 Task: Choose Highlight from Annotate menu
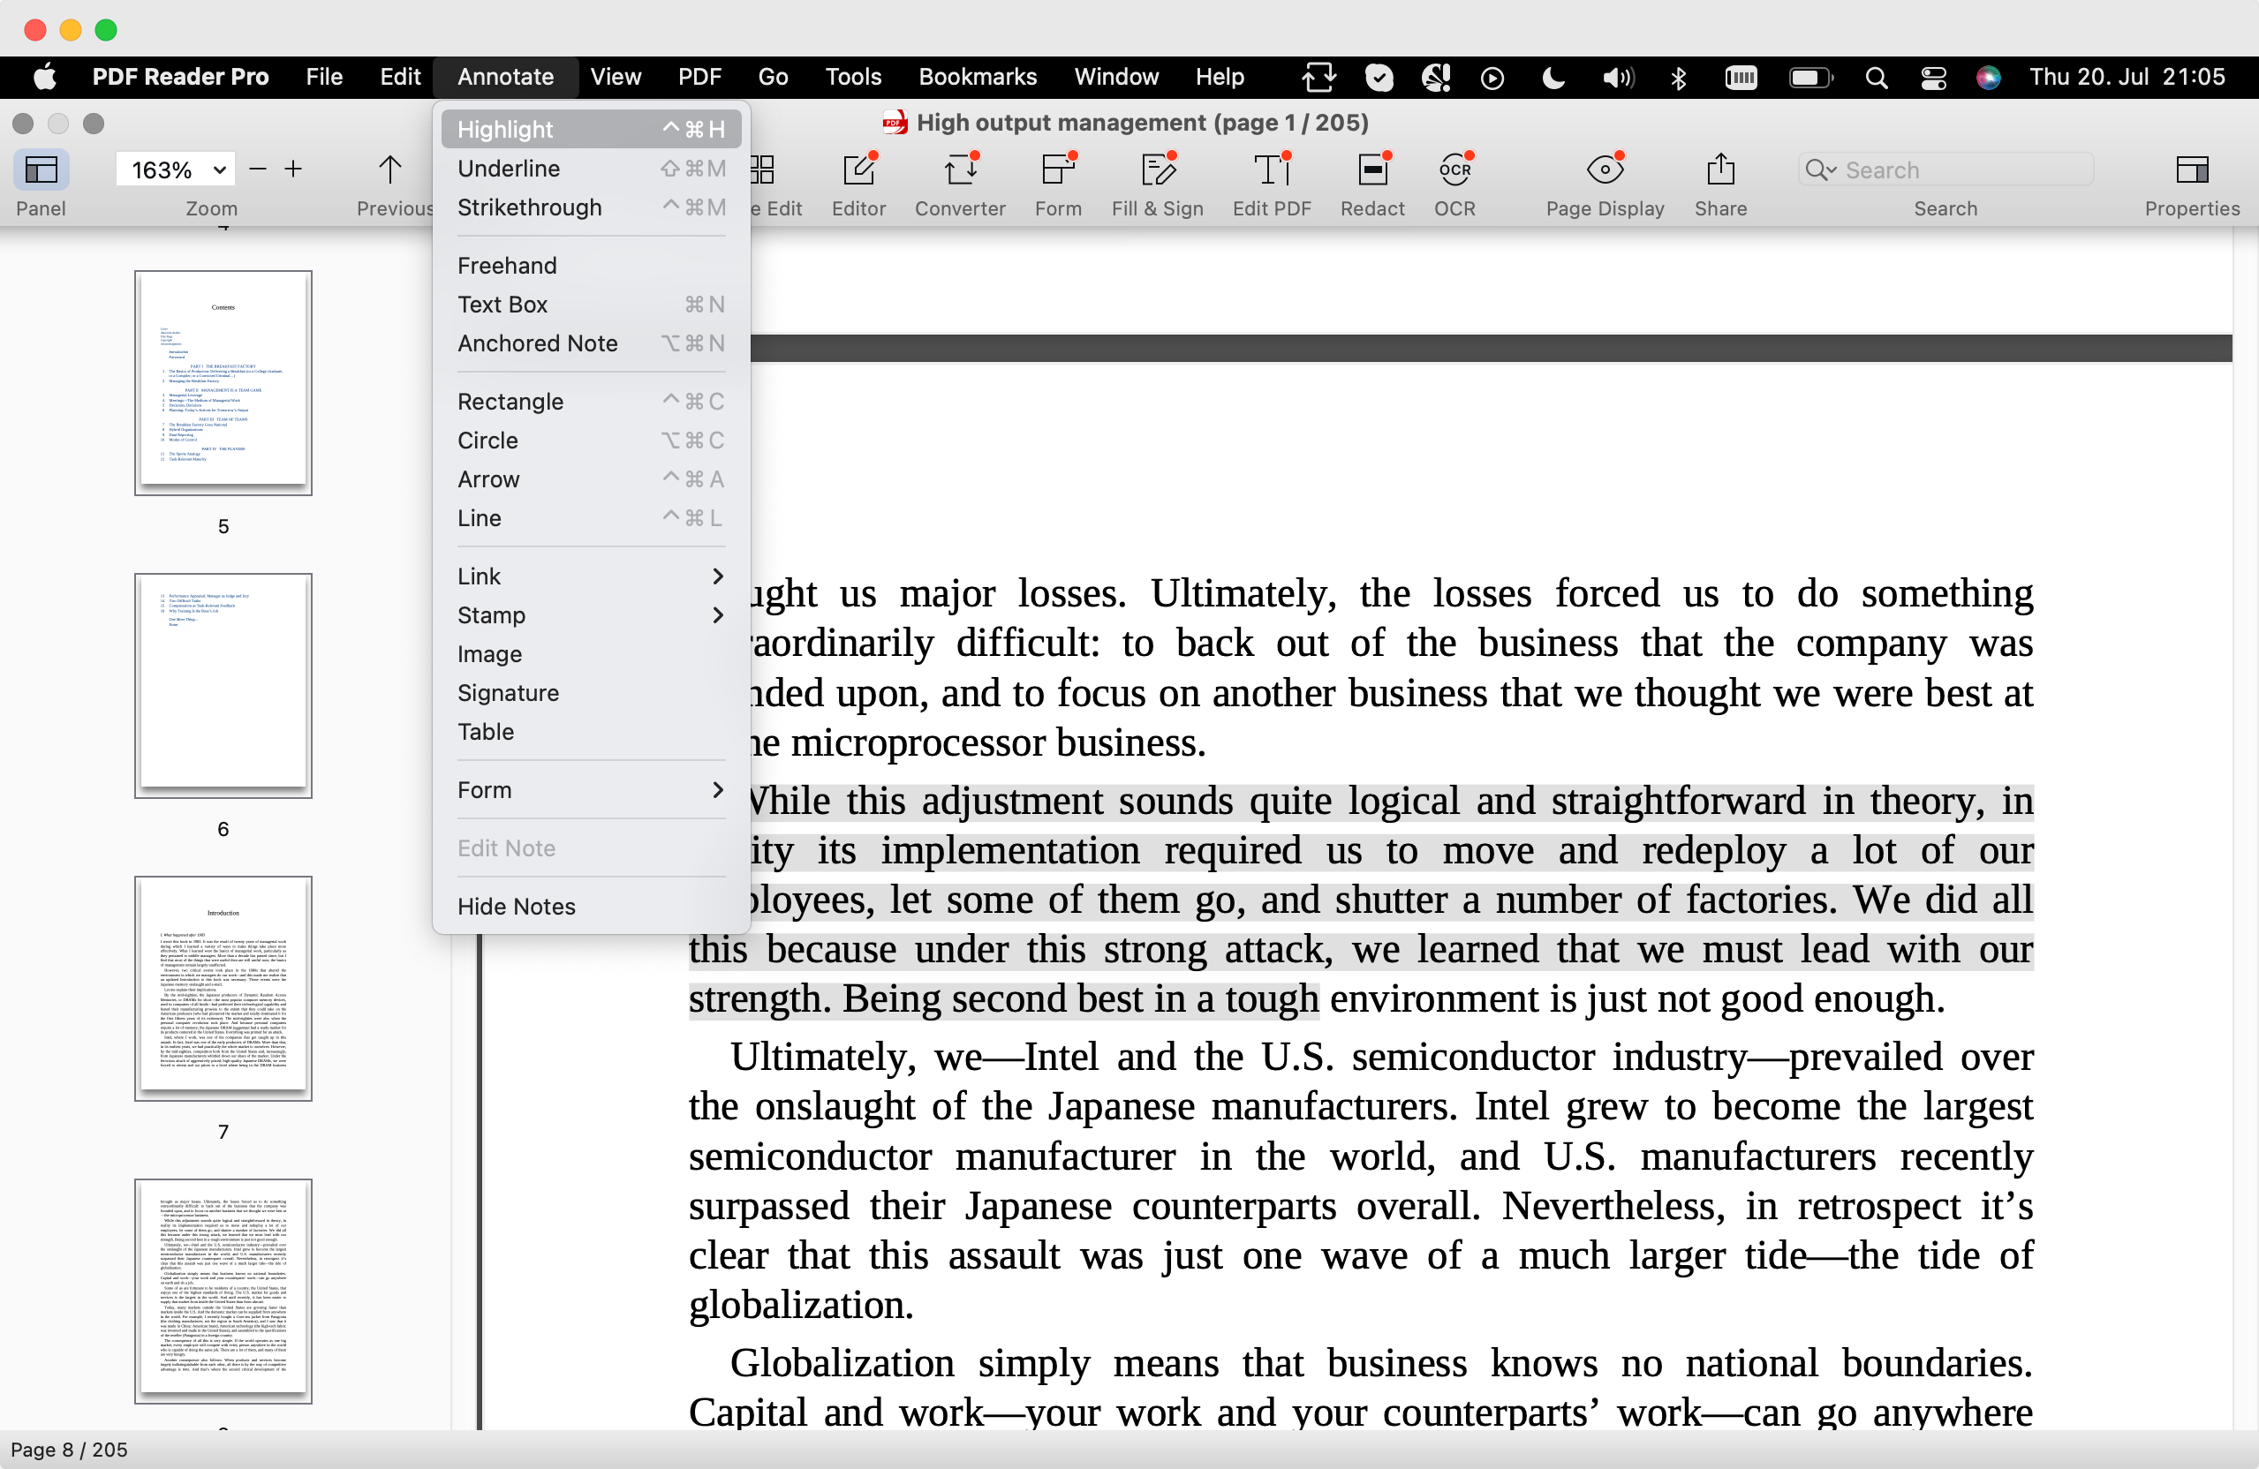point(591,129)
